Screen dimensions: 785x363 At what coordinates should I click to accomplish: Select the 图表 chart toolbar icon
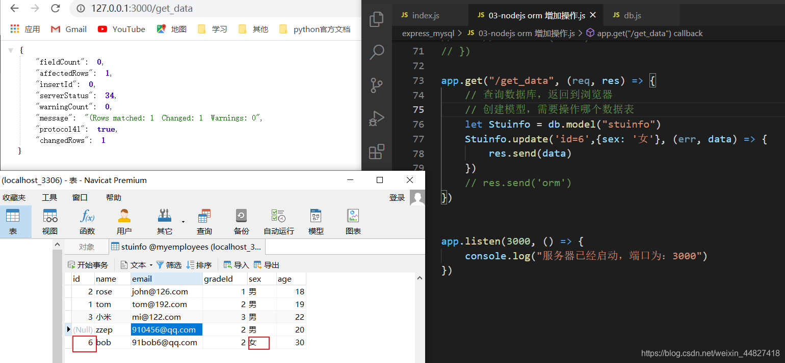point(353,222)
